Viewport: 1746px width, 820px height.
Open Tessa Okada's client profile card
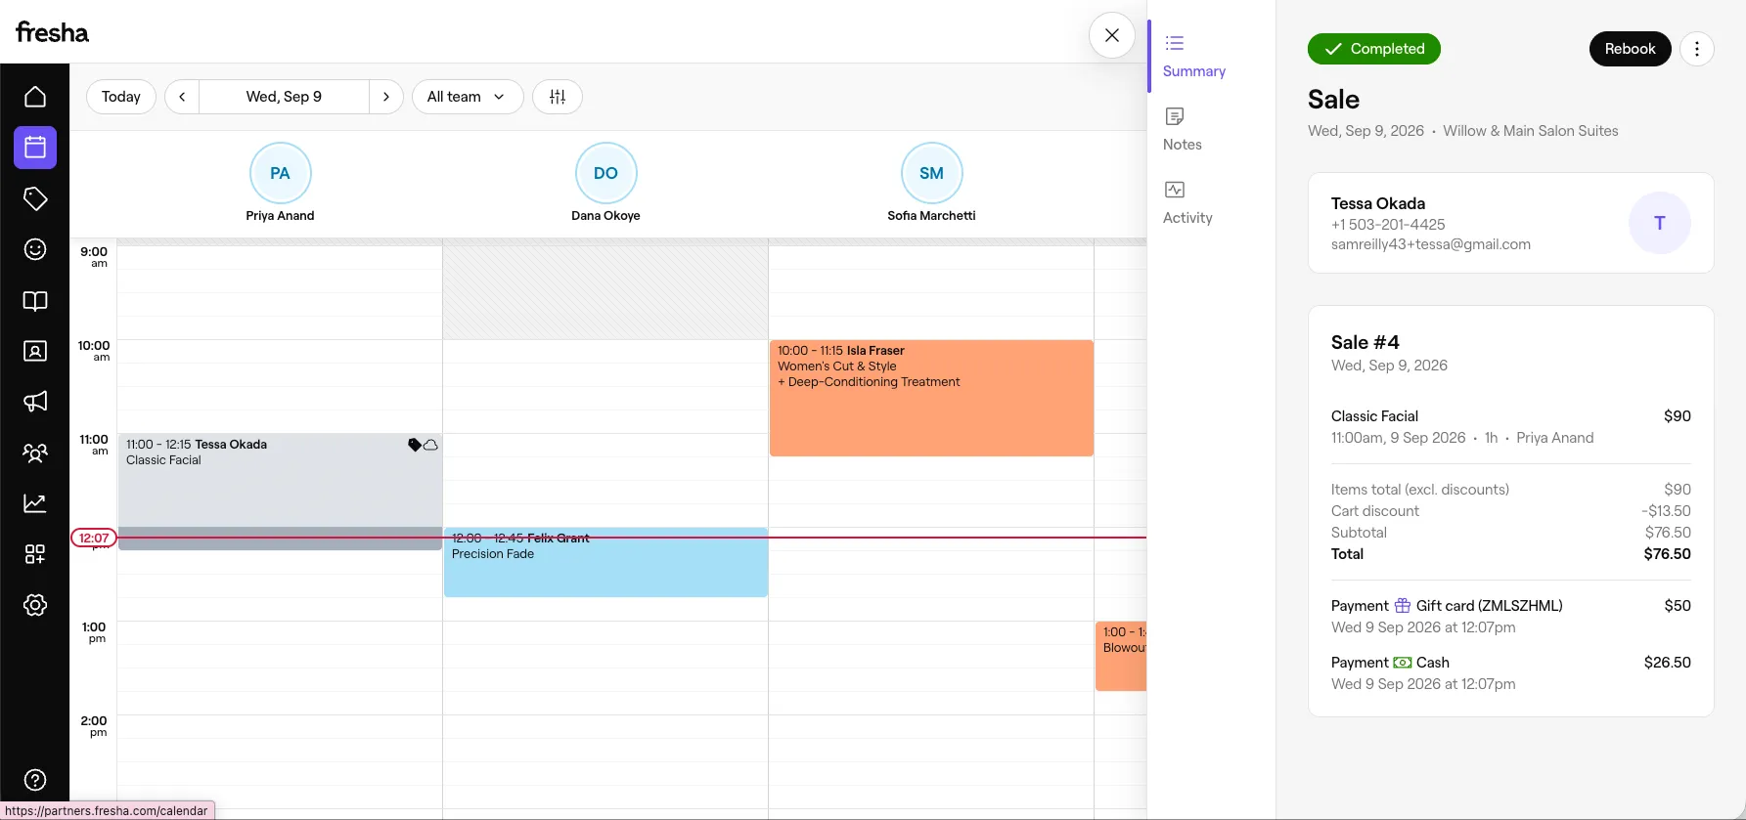coord(1510,223)
